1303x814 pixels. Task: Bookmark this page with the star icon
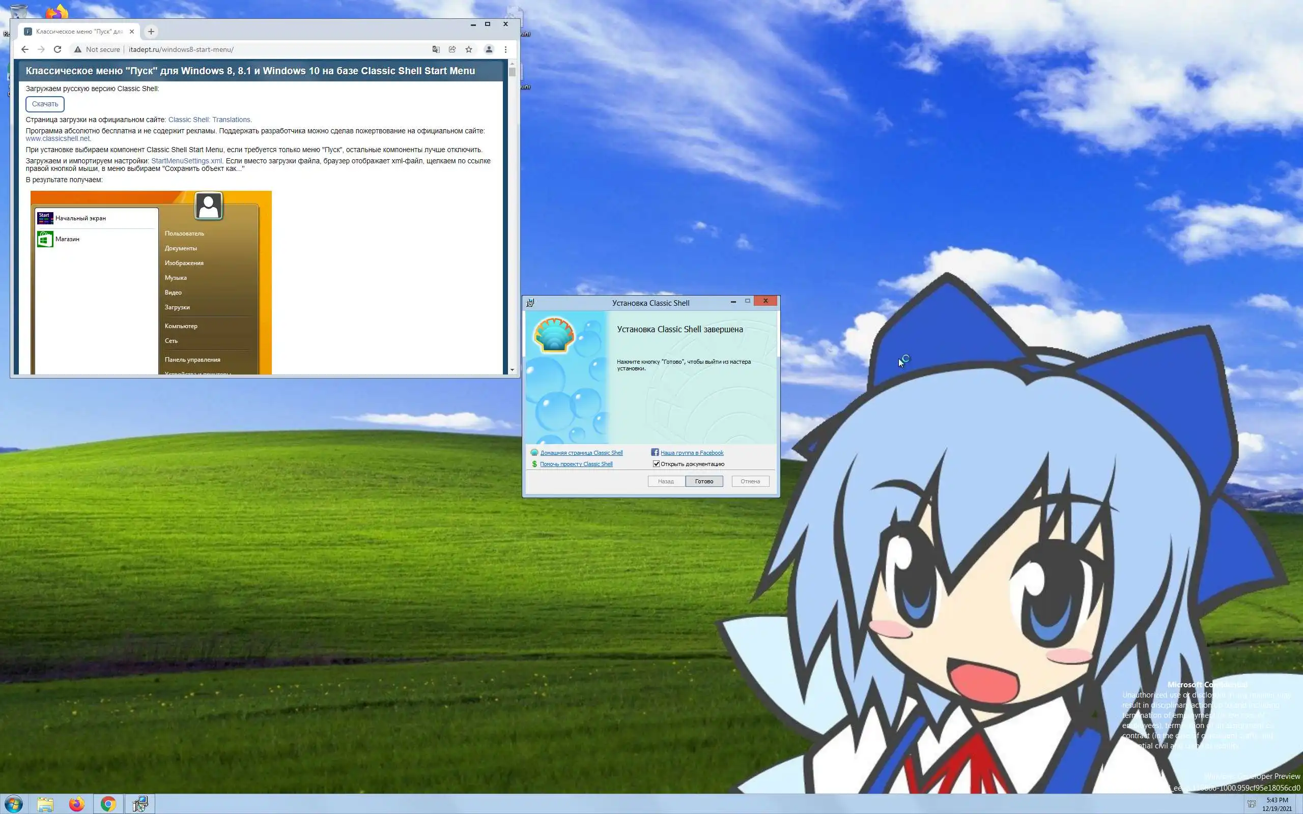click(469, 49)
